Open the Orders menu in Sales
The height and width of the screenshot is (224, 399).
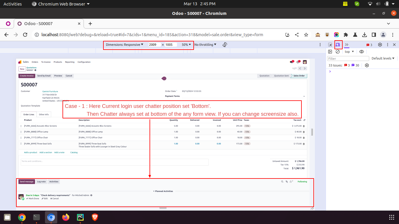coord(35,62)
